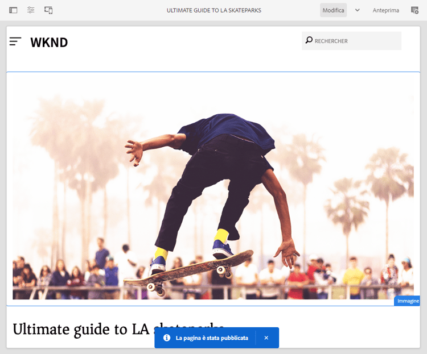Click the Modifica mode button
This screenshot has height=354, width=427.
[x=333, y=10]
